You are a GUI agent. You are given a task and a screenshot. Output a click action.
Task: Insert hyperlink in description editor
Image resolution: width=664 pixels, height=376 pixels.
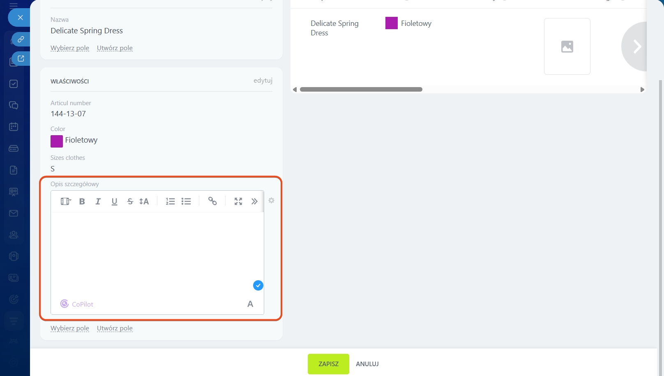pos(212,201)
